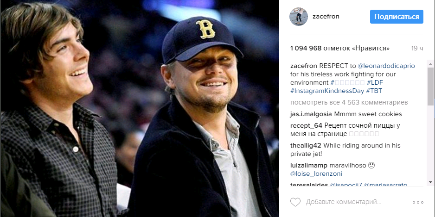Click the zacefron profile avatar

[299, 17]
